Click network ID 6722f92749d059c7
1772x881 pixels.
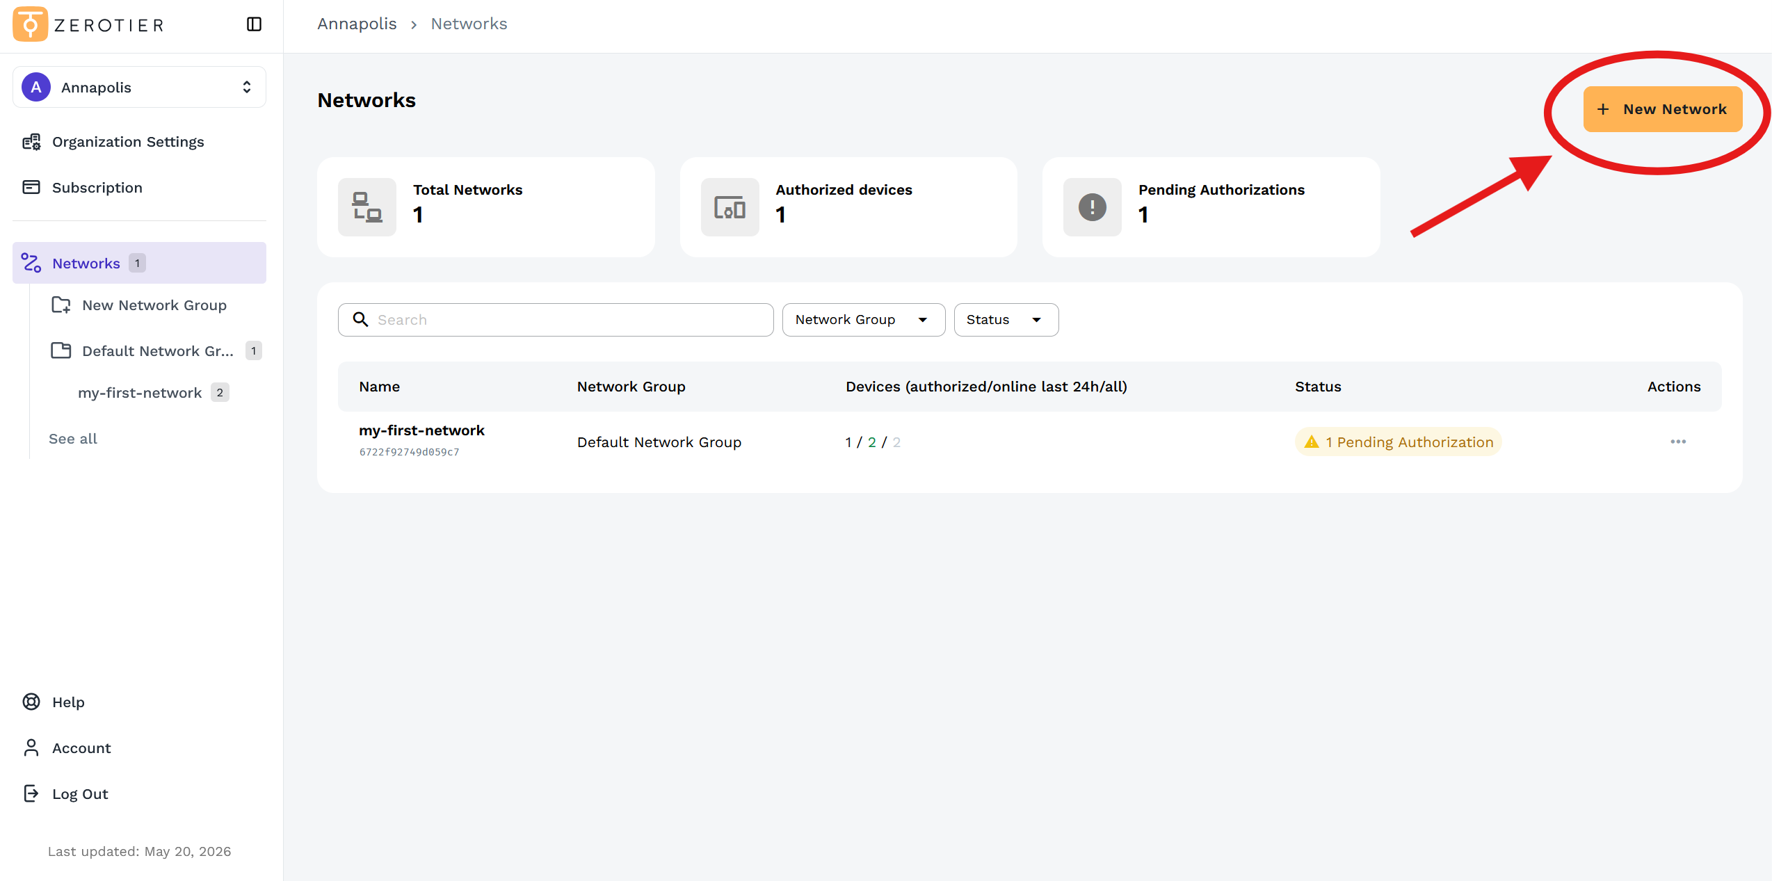click(x=409, y=452)
